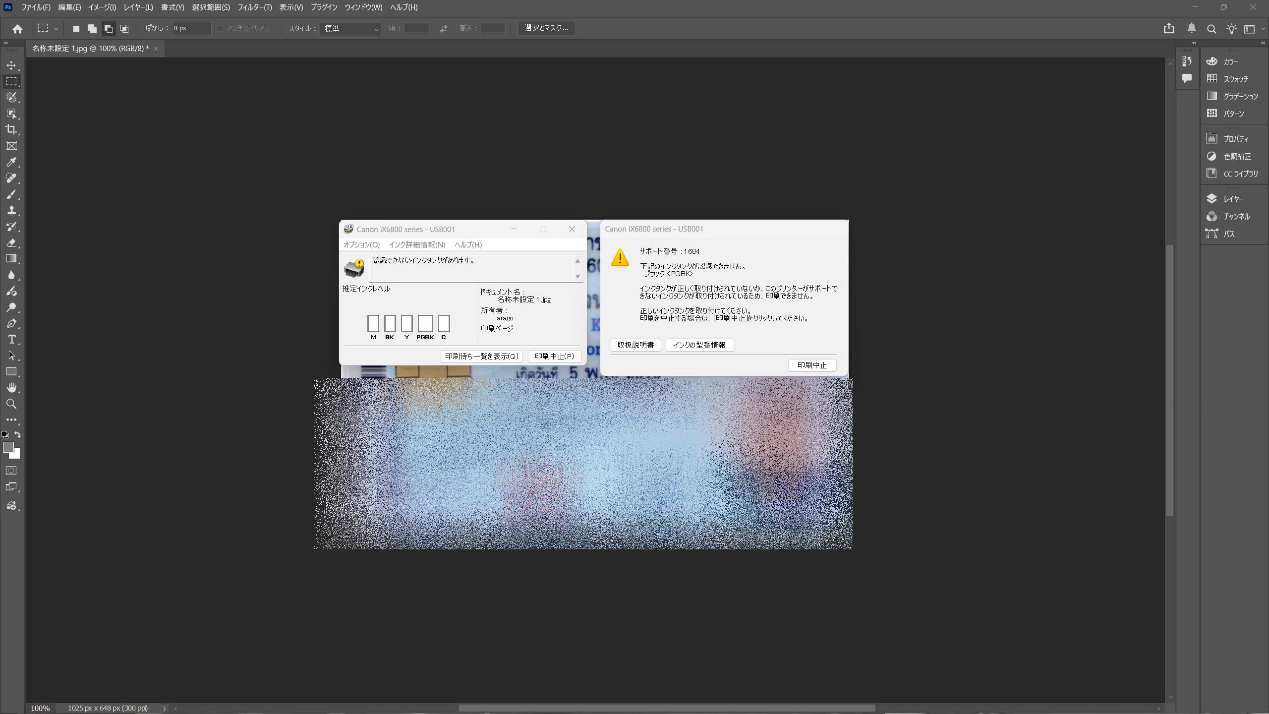Select the Eyedropper tool
Image resolution: width=1269 pixels, height=714 pixels.
pyautogui.click(x=11, y=162)
